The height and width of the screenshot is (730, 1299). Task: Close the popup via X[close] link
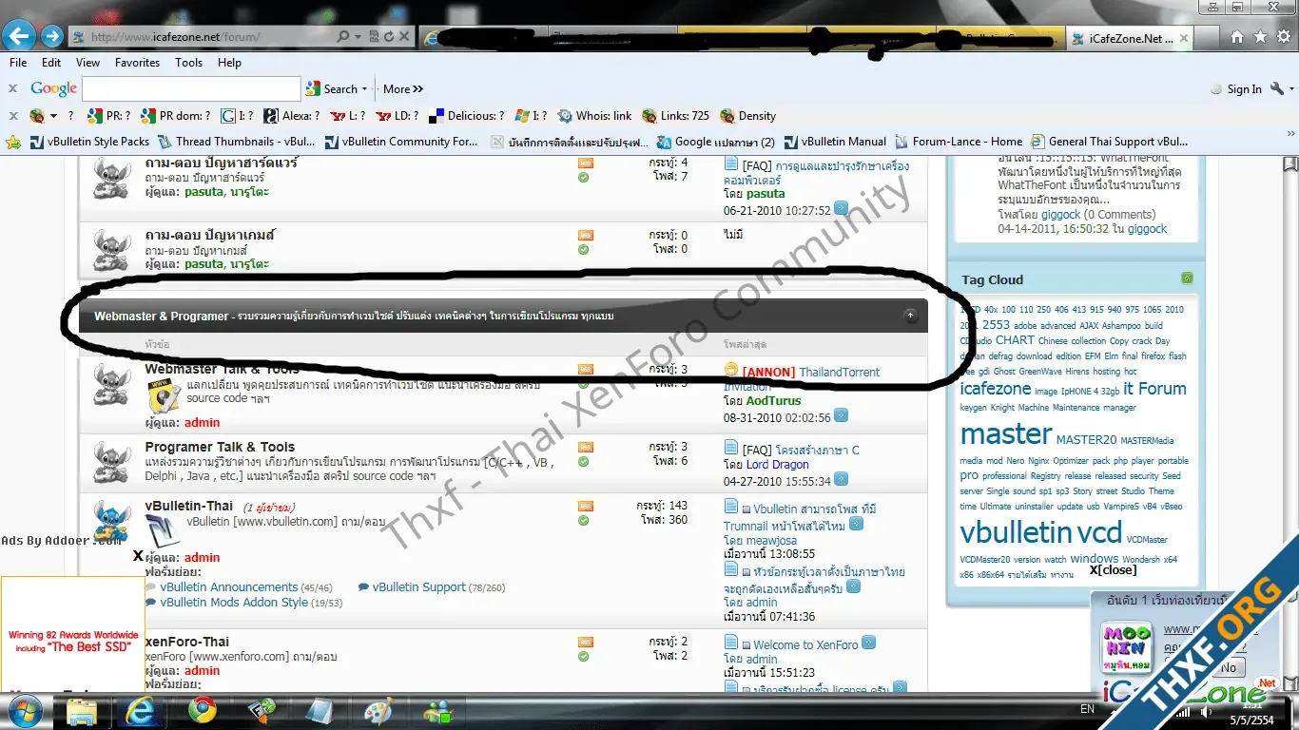tap(1113, 570)
